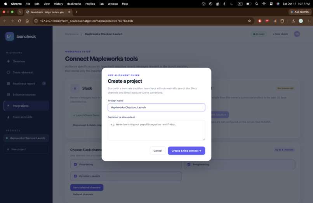Open new tab with plus button
The image size is (313, 203).
point(77,12)
